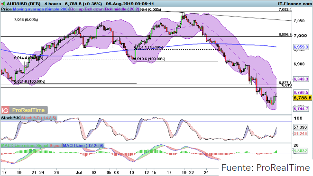Click the 4 hours timeframe label
The image size is (313, 176).
[x=53, y=4]
